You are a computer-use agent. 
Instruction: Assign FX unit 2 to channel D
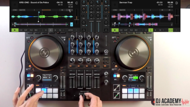point(107,16)
